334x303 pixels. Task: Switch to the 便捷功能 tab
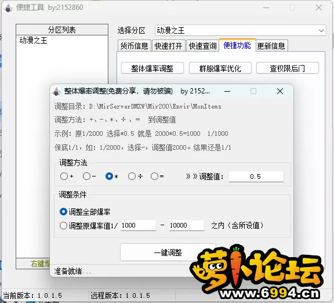(x=237, y=45)
